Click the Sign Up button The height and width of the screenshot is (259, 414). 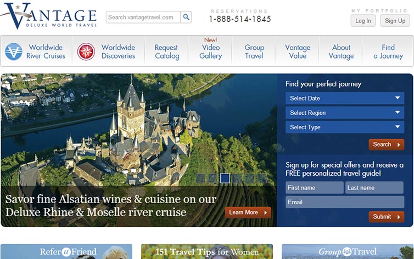click(395, 21)
